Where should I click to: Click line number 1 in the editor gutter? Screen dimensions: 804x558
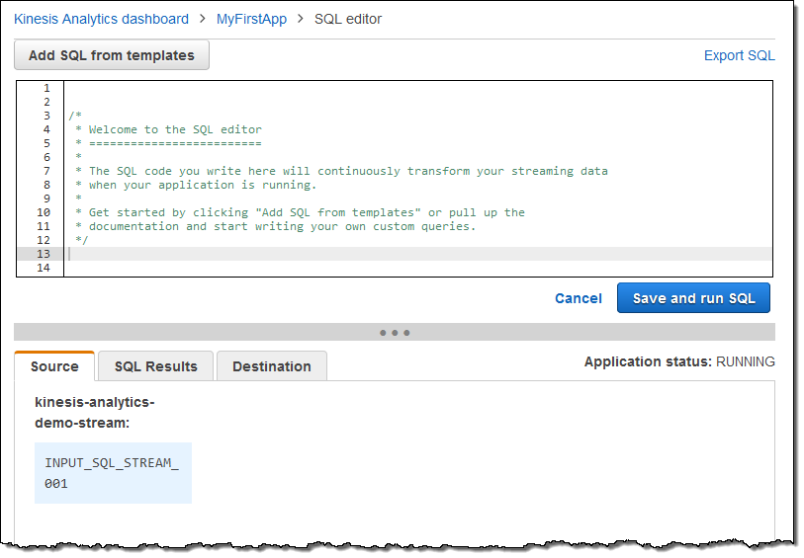tap(44, 88)
